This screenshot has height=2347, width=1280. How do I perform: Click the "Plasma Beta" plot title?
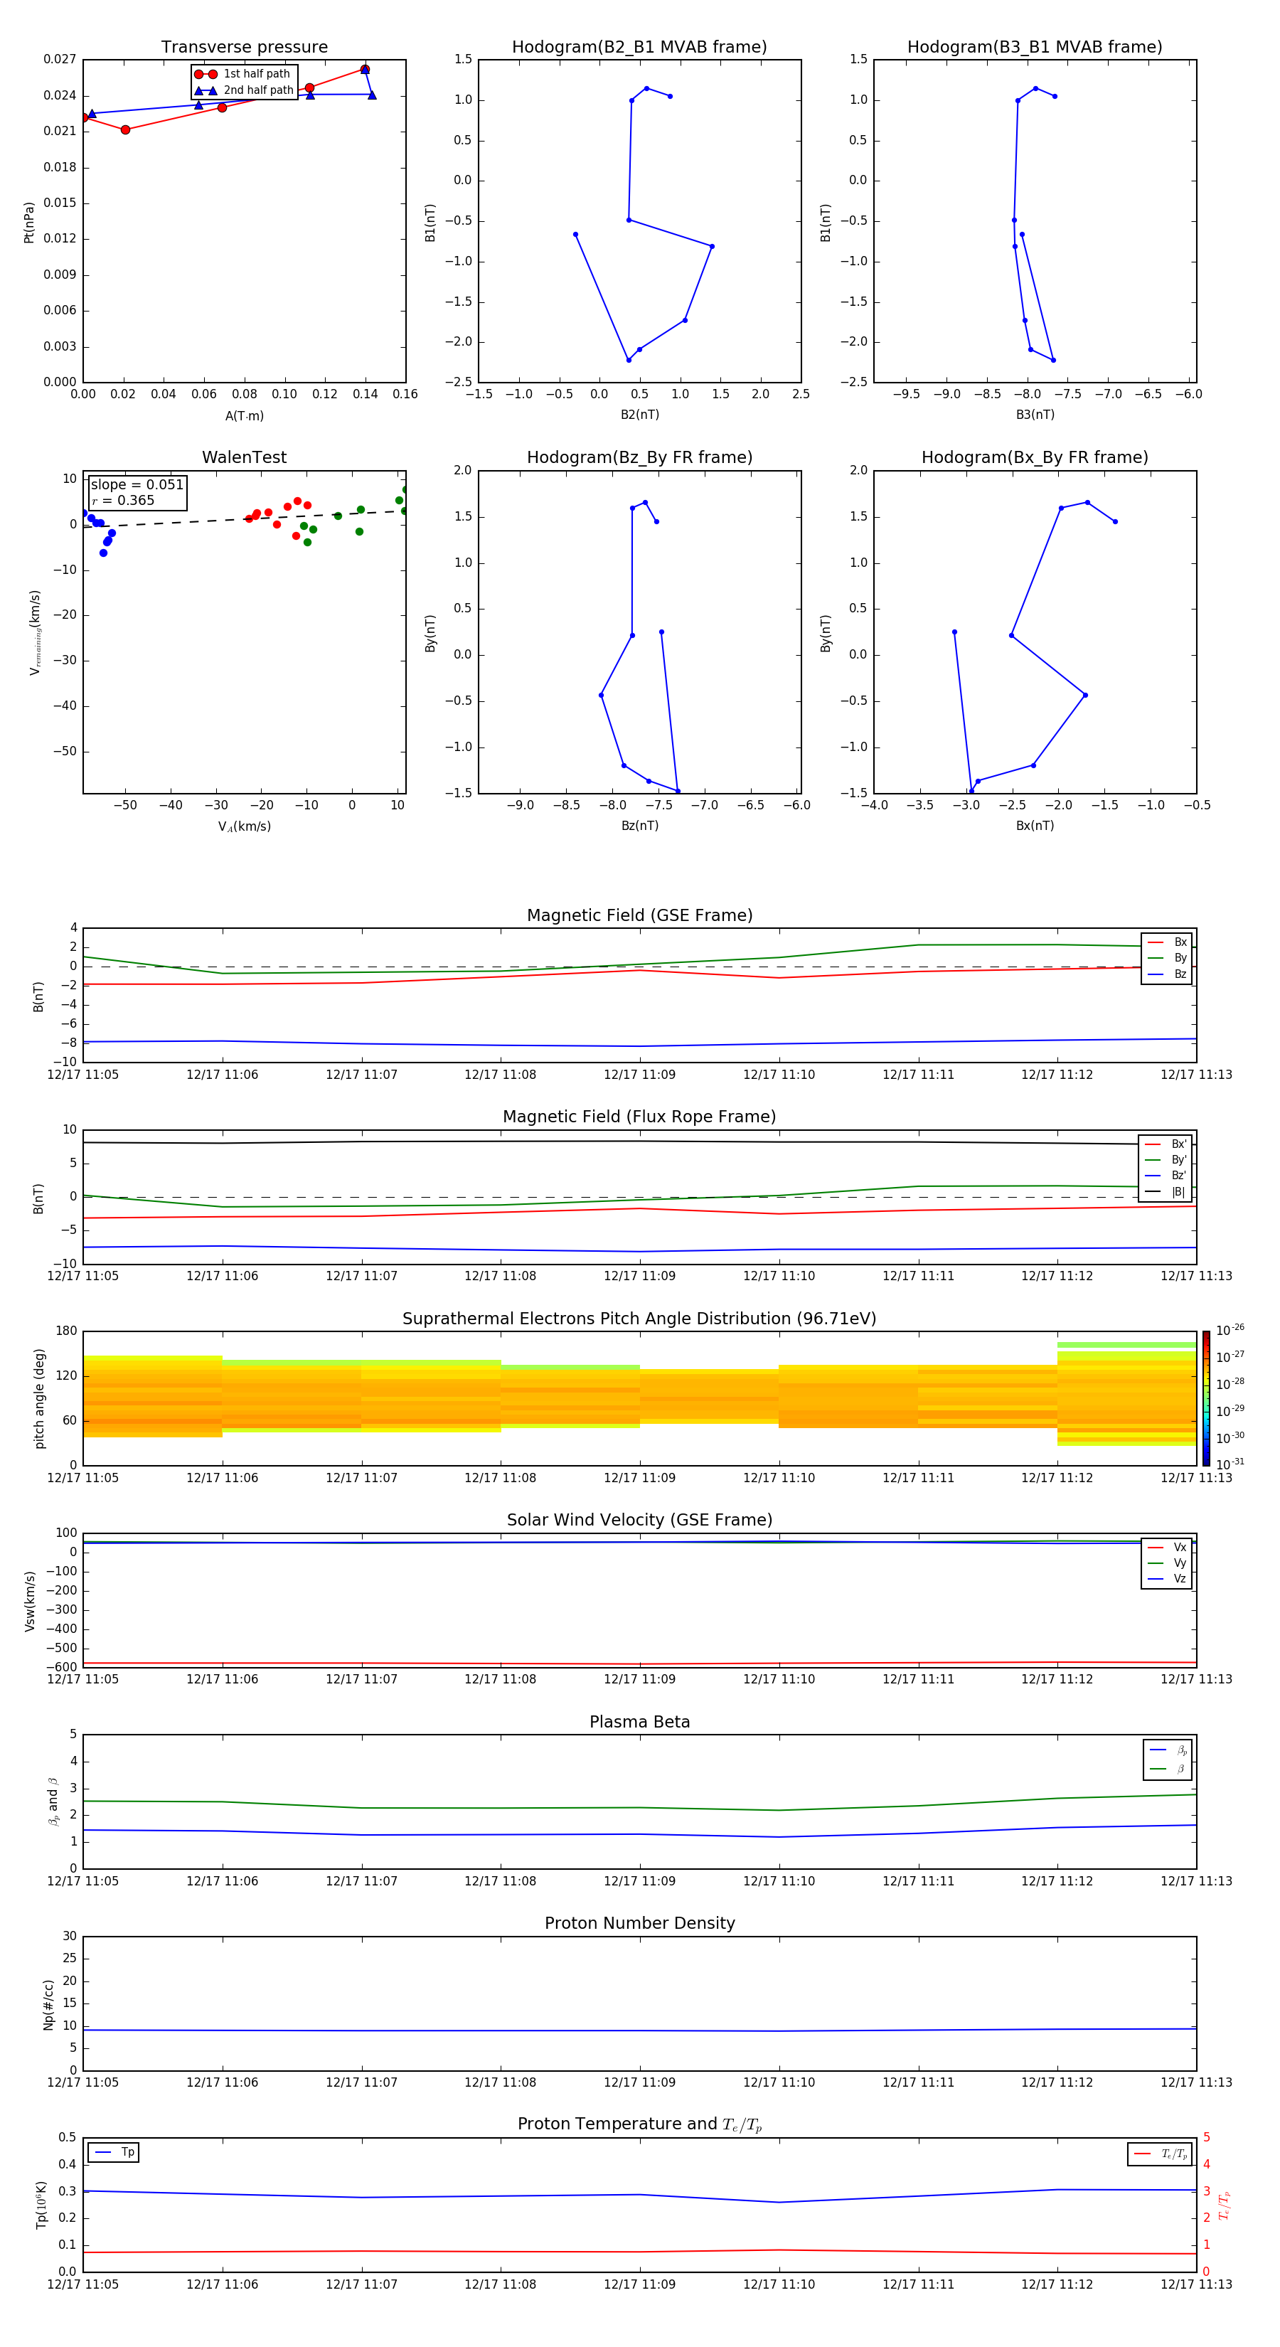pyautogui.click(x=639, y=1722)
